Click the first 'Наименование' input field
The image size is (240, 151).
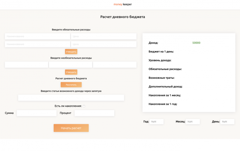tap(37, 36)
